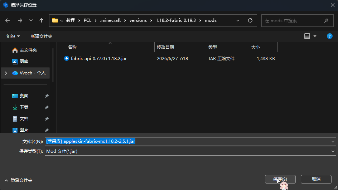This screenshot has height=190, width=338.
Task: Open 保存类型 Mod 文件 combo box
Action: pyautogui.click(x=190, y=151)
